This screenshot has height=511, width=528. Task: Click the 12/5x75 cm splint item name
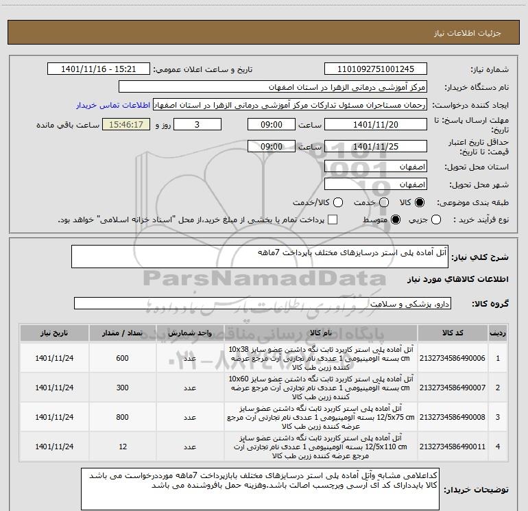tap(321, 417)
